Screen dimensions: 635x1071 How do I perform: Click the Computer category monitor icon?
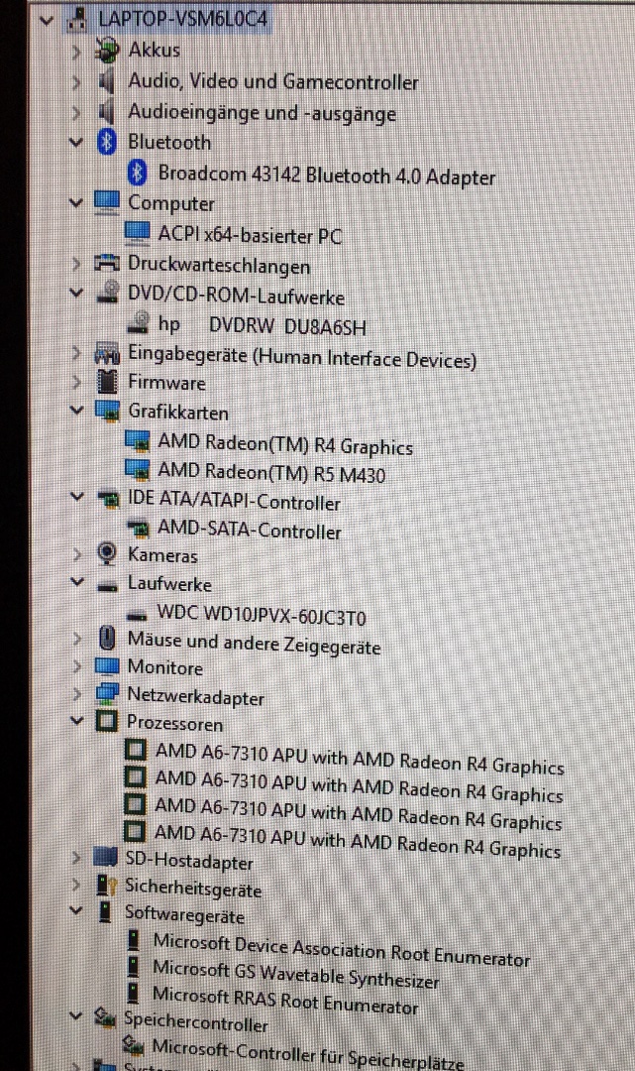pyautogui.click(x=106, y=202)
